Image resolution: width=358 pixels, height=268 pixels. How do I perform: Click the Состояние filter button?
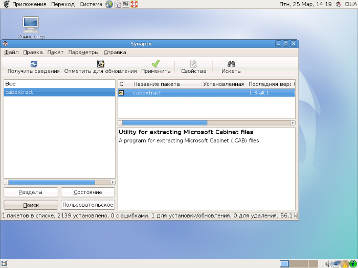88,192
